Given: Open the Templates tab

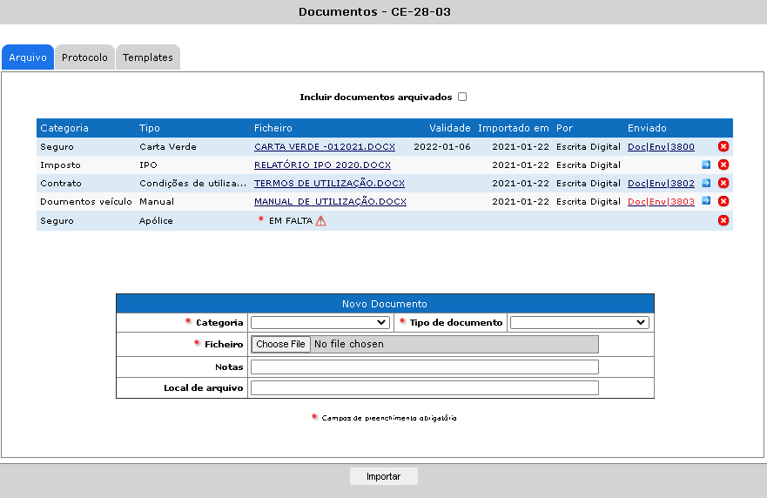Looking at the screenshot, I should pyautogui.click(x=147, y=57).
